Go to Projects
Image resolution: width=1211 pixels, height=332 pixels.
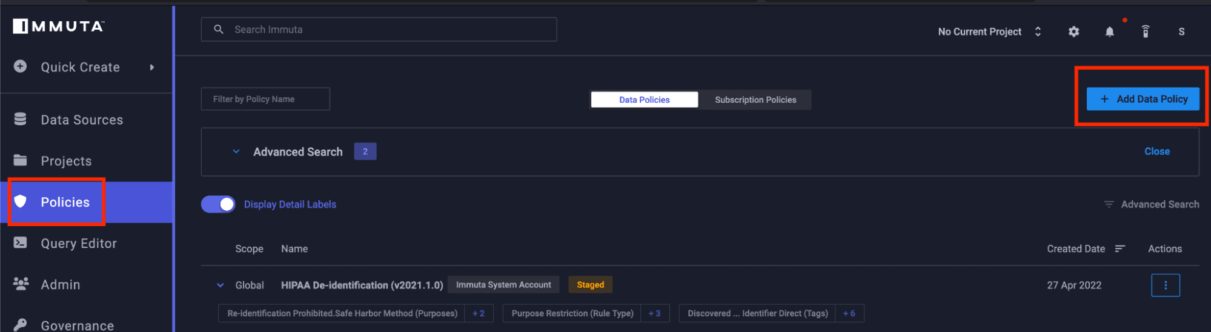coord(66,161)
